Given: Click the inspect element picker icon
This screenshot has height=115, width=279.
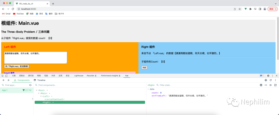Looking at the screenshot, I should click(x=3, y=76).
